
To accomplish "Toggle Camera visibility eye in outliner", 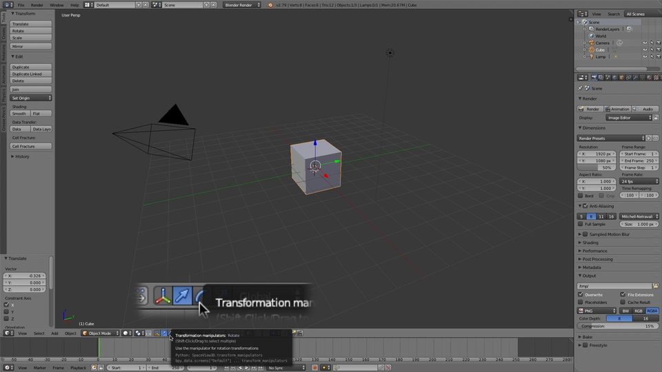I will [645, 43].
